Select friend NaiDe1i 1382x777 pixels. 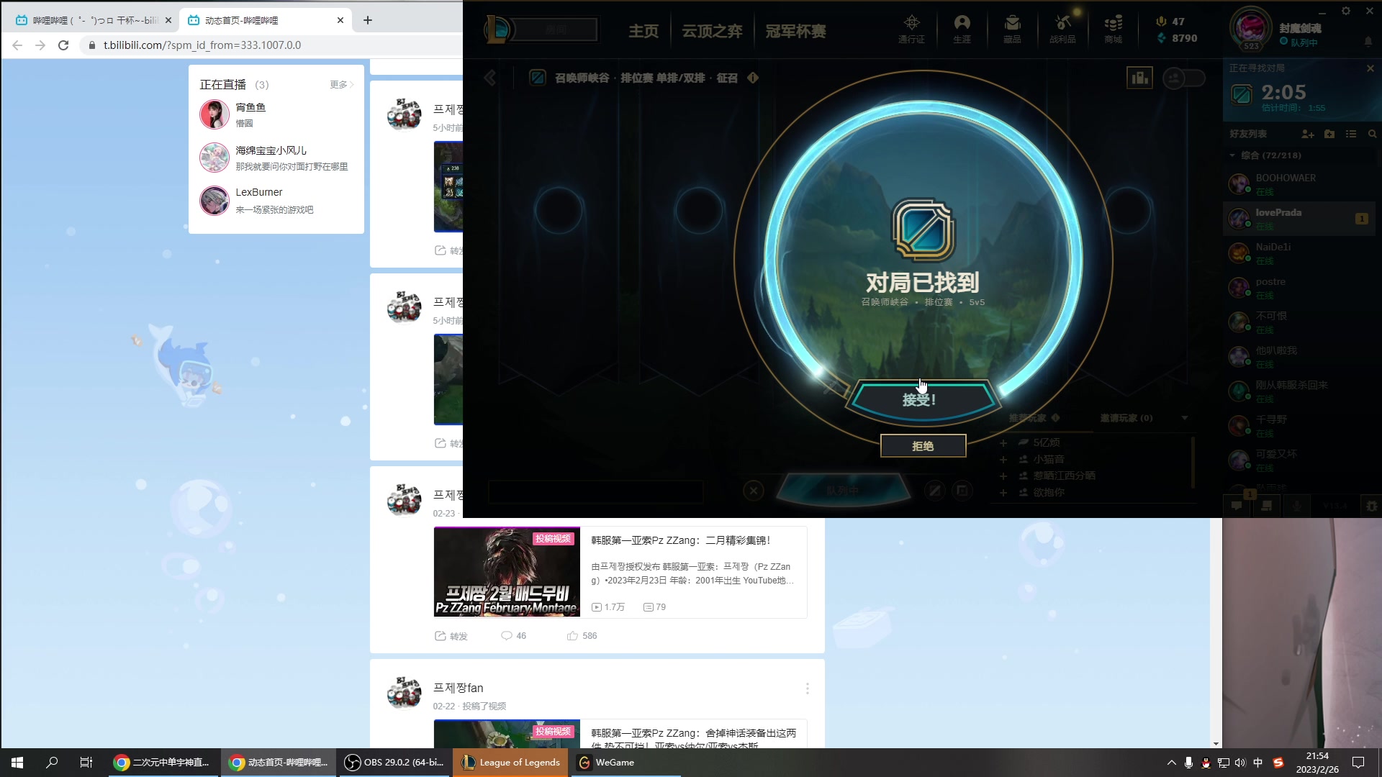click(1299, 253)
